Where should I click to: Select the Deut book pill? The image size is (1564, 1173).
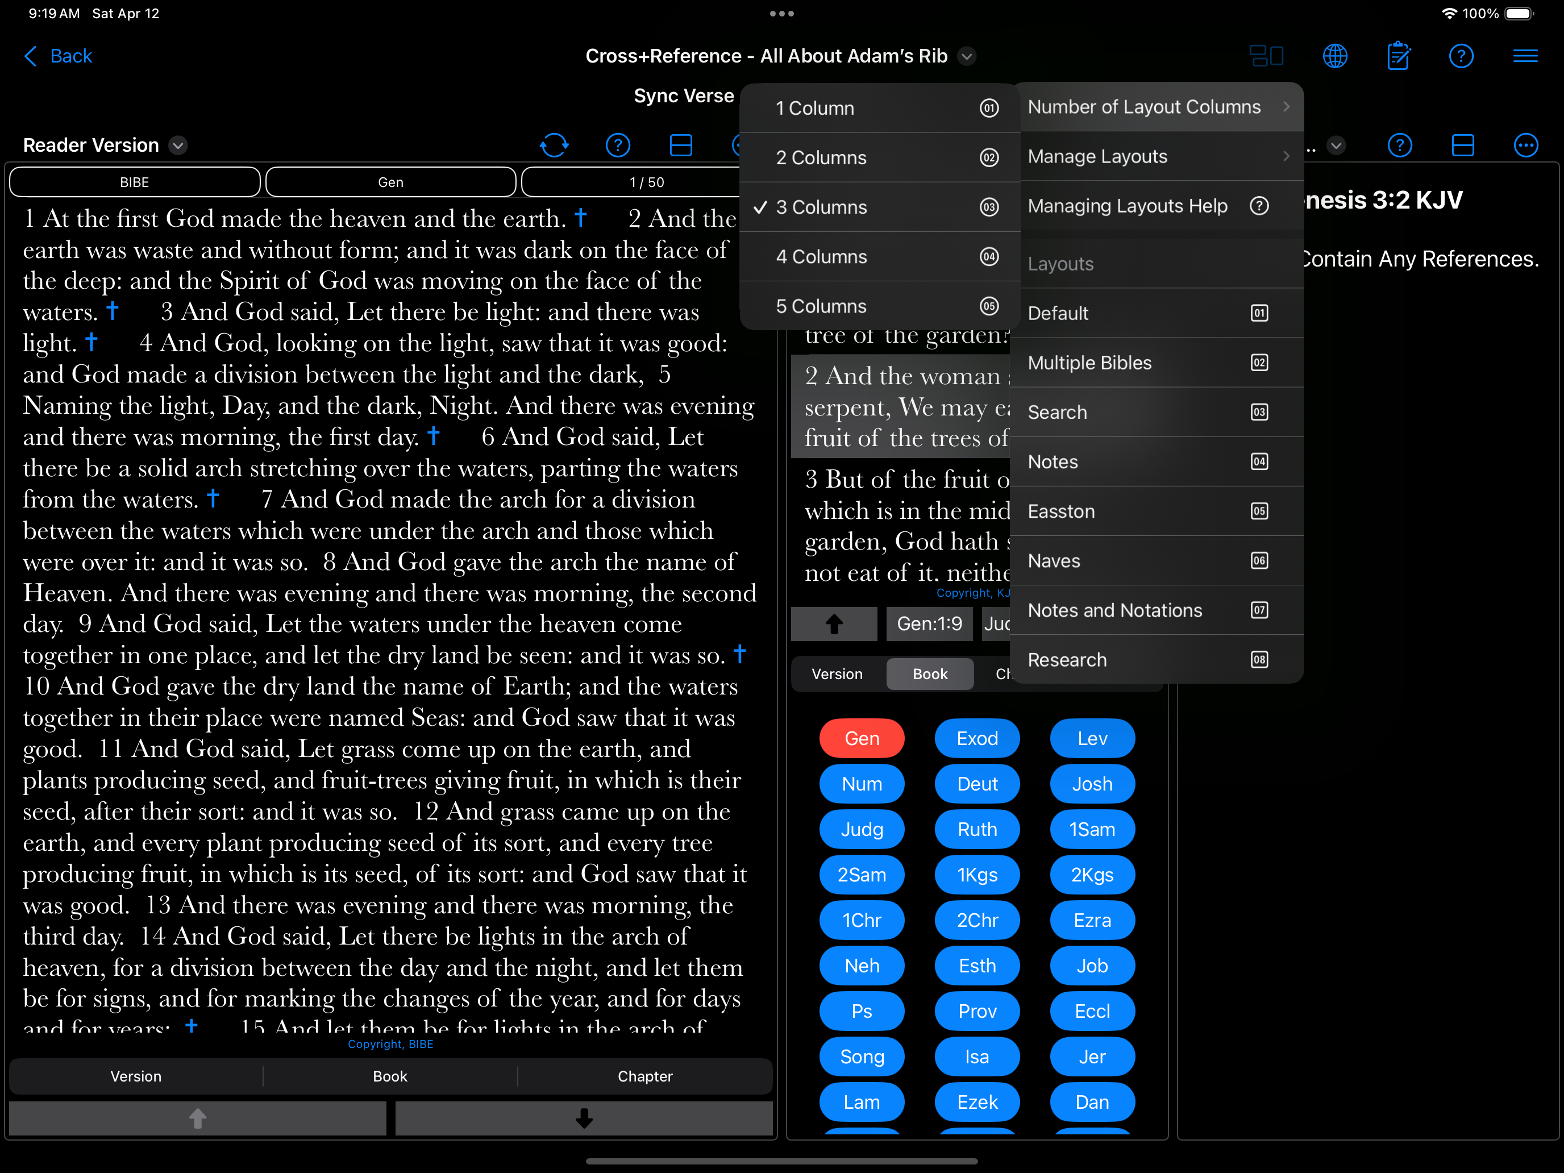pyautogui.click(x=977, y=783)
